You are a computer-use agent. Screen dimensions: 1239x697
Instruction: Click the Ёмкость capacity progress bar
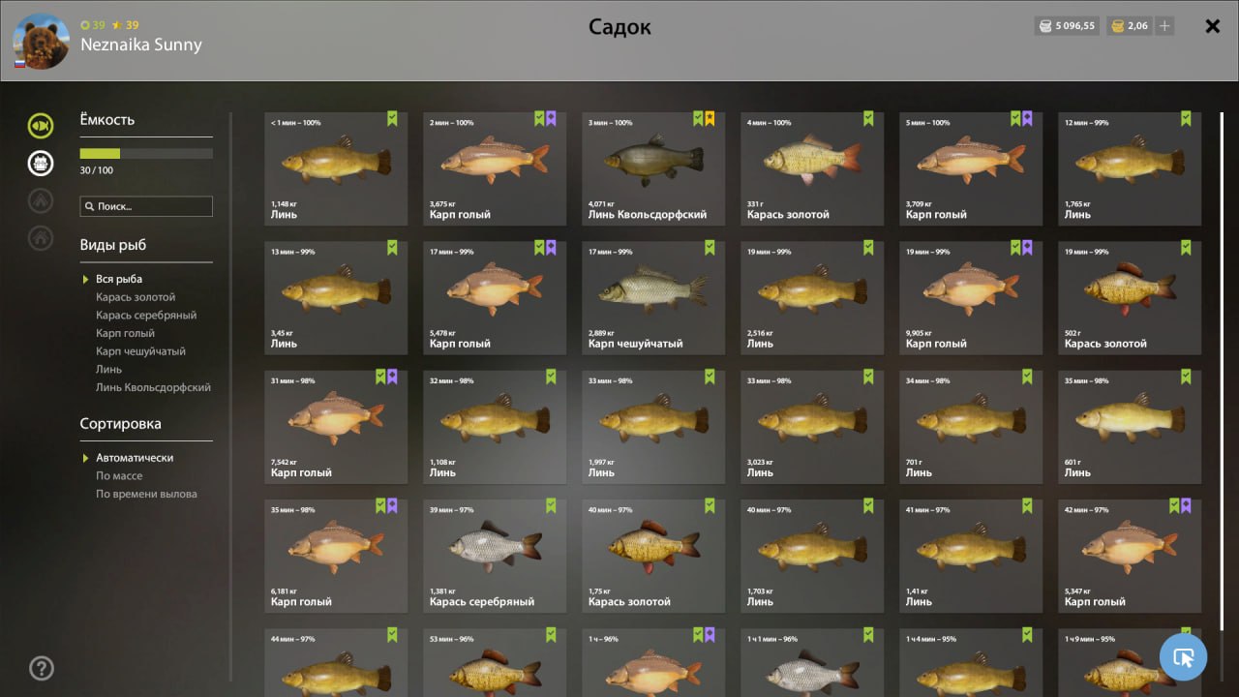[x=146, y=153]
